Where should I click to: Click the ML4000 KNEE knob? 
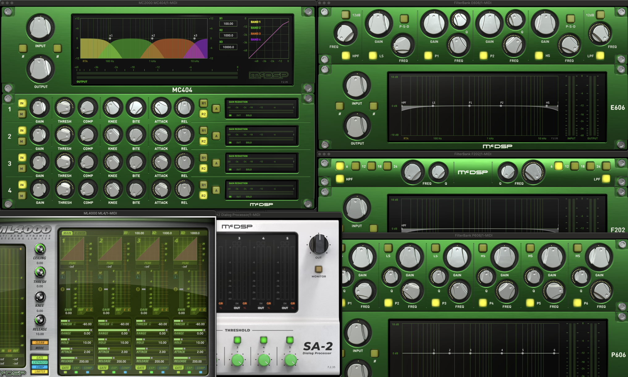tap(40, 296)
